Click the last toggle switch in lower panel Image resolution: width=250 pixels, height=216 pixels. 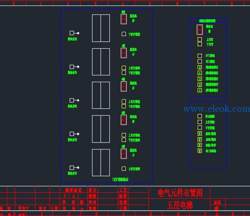tap(200, 151)
